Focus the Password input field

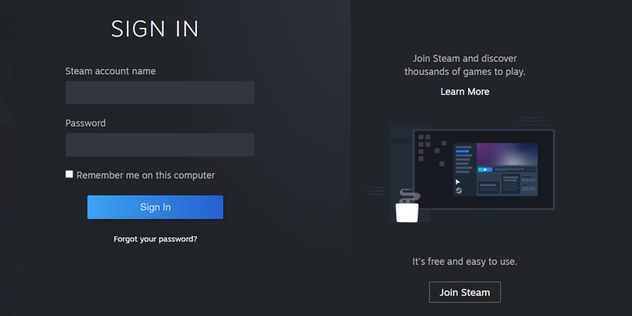pyautogui.click(x=160, y=145)
